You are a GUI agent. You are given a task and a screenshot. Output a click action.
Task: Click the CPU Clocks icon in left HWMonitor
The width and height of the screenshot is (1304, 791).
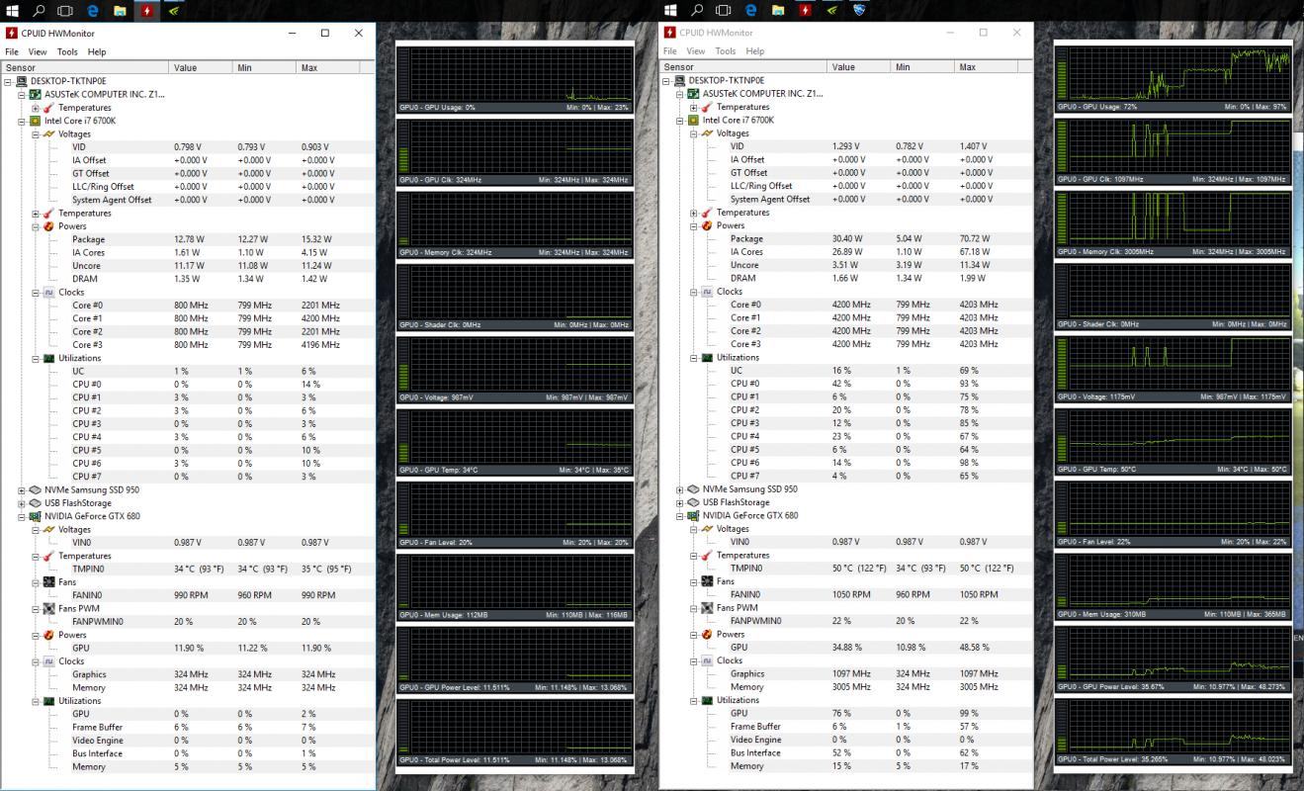[48, 292]
